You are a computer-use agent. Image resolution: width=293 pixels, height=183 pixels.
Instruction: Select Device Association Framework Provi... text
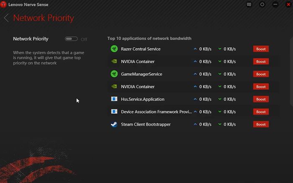click(x=157, y=112)
